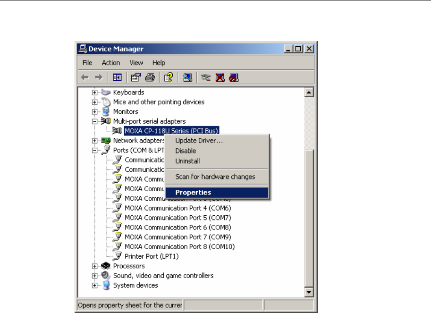Screen dimensions: 431x313
Task: Expand the Processors category
Action: tap(95, 266)
